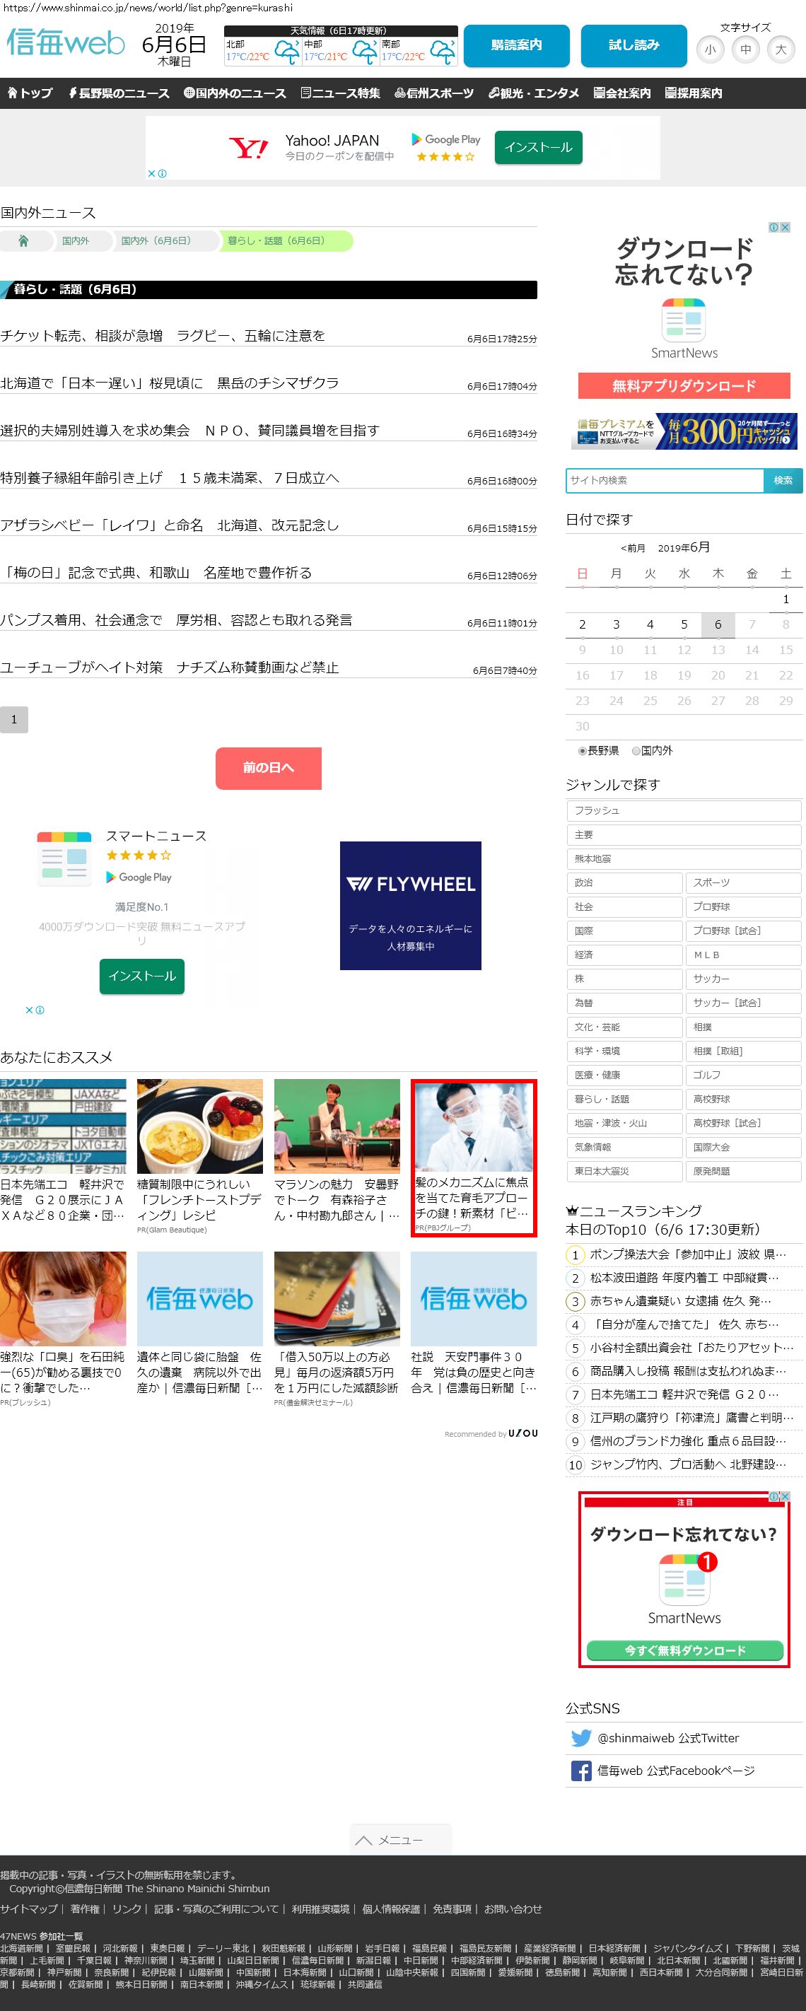806x2011 pixels.
Task: Click the 信毎web site logo
Action: point(66,43)
